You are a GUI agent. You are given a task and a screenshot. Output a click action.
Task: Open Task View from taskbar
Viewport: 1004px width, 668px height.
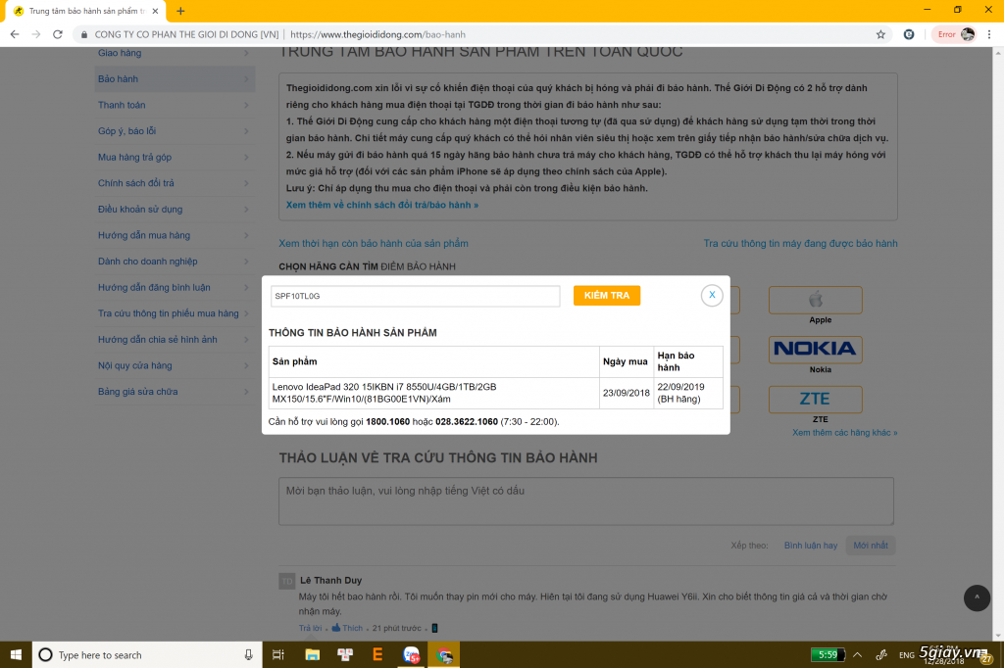pos(278,654)
